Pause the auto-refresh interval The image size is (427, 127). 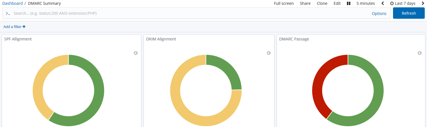coord(349,3)
